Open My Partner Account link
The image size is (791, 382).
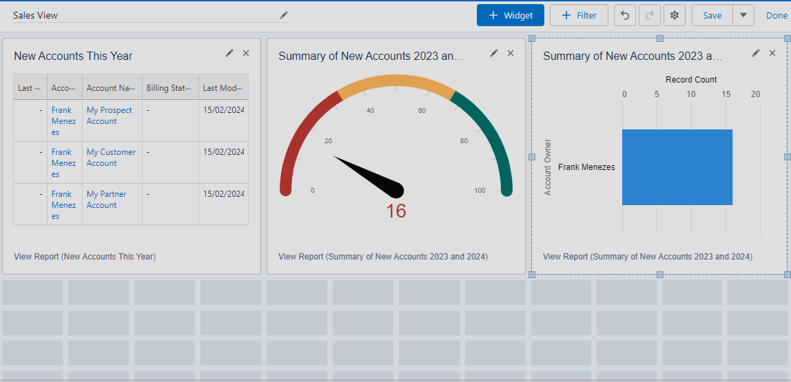pos(106,200)
